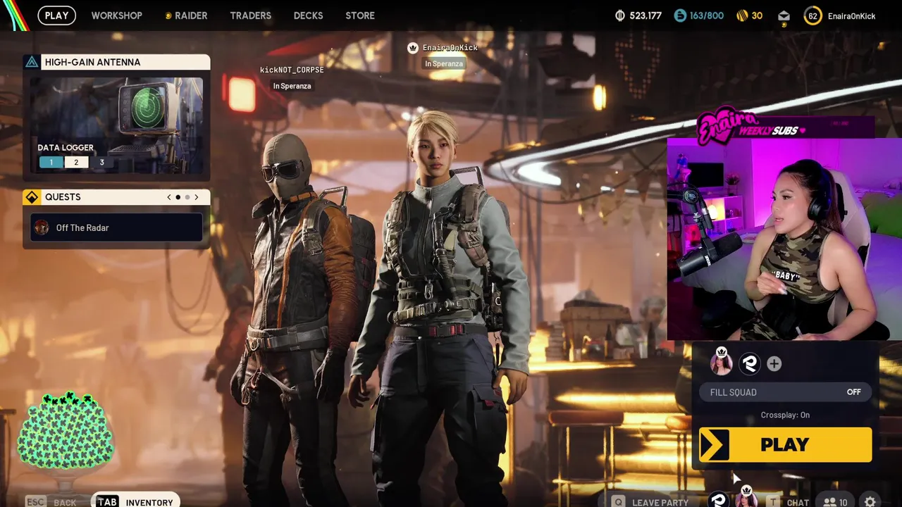Start a match with the yellow PLAY button

[785, 445]
